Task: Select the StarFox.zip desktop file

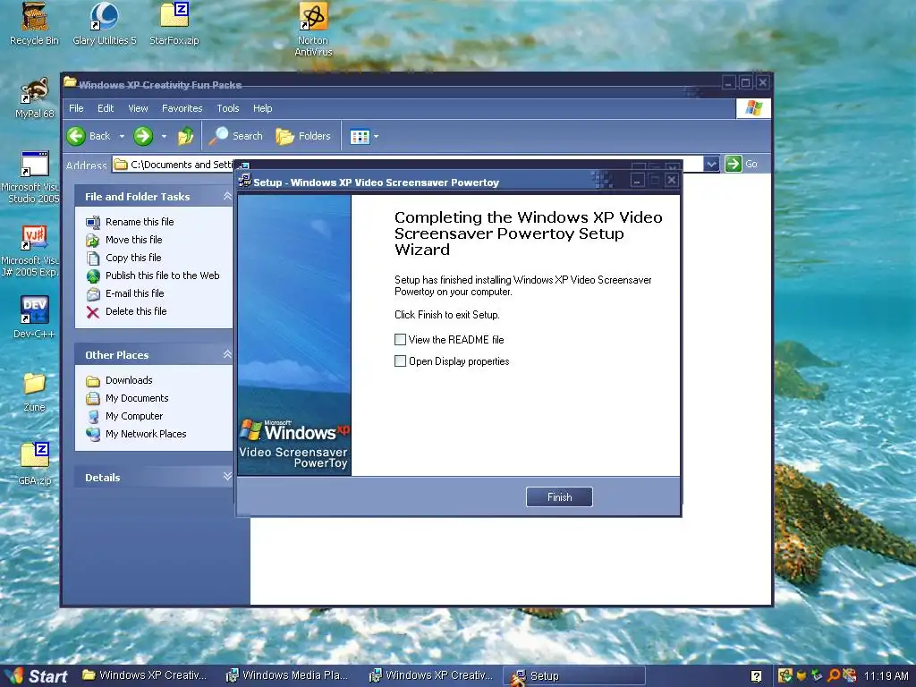Action: point(174,24)
